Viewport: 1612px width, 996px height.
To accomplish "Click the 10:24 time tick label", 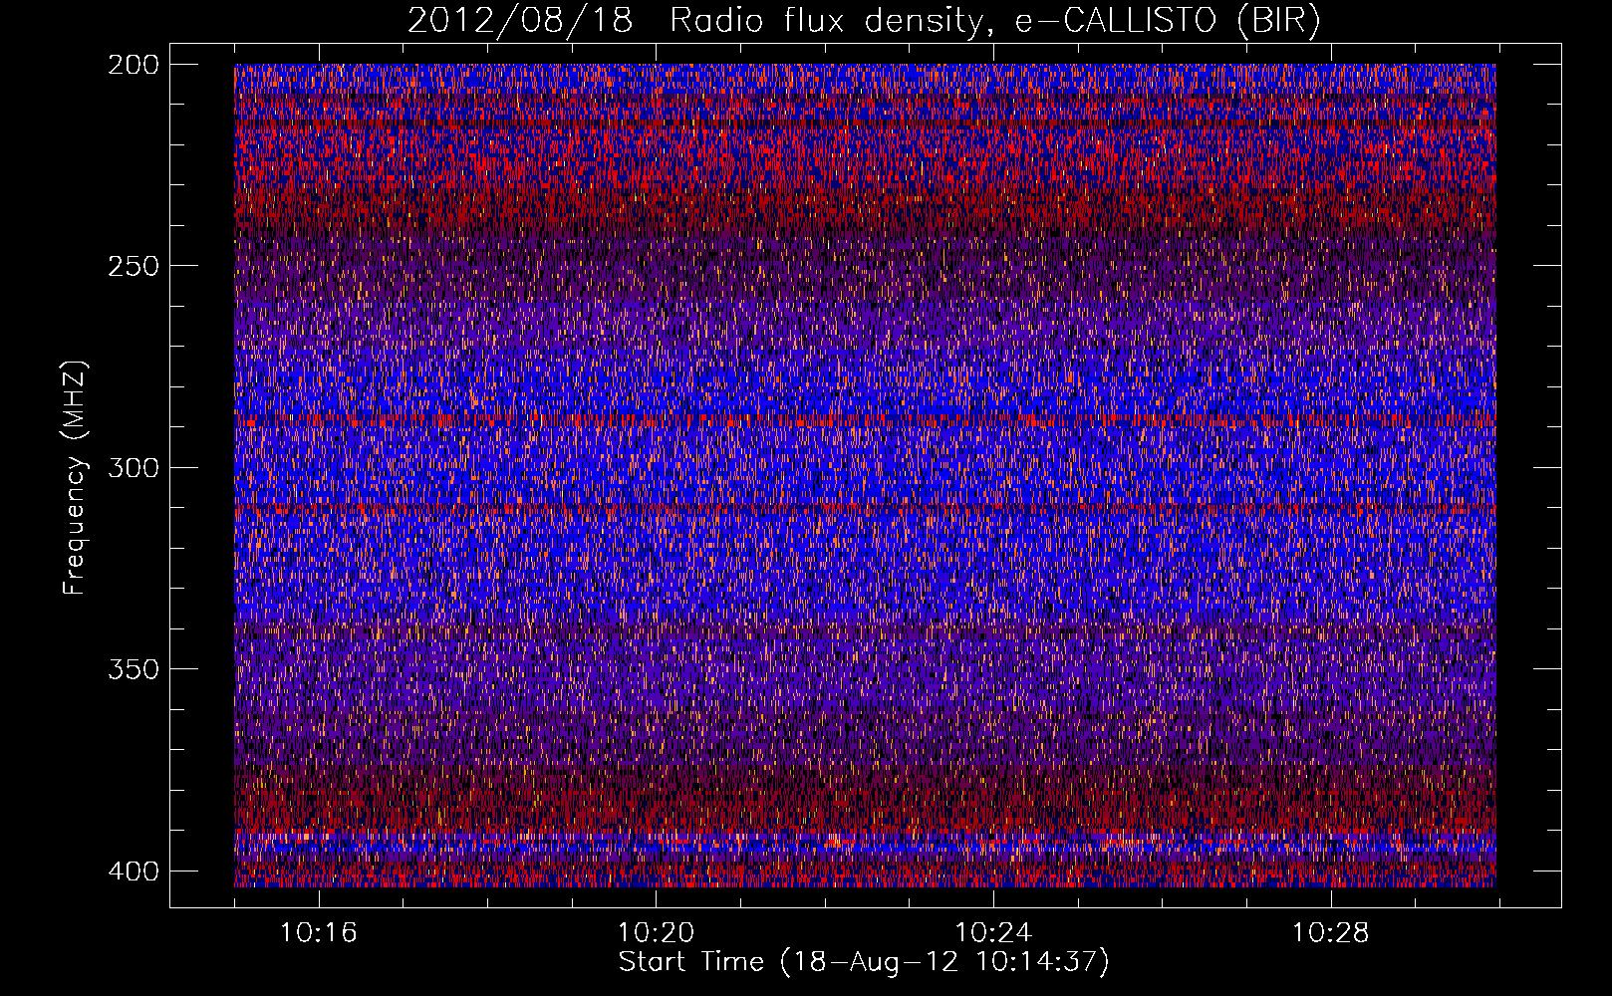I will tap(993, 932).
